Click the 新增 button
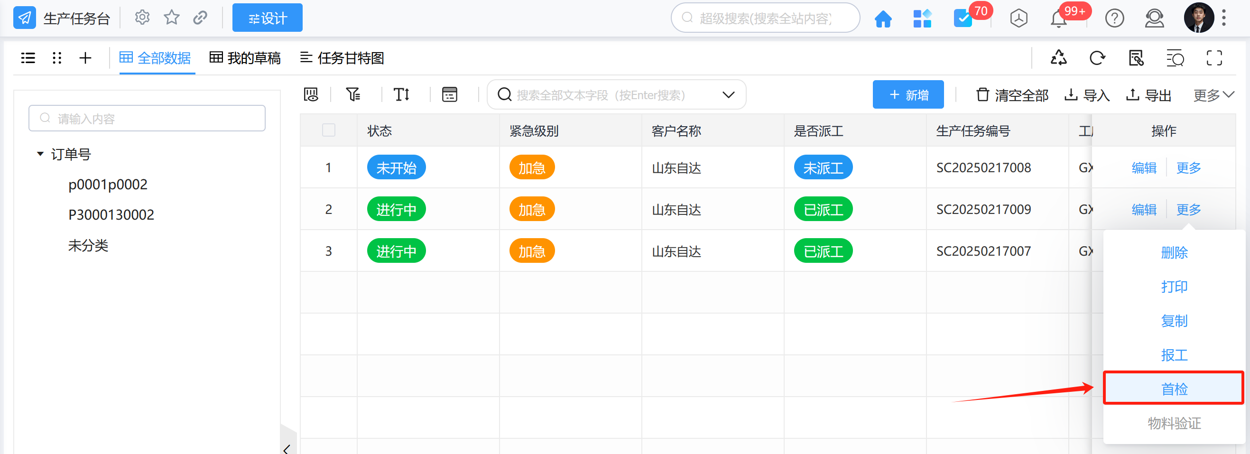This screenshot has width=1250, height=454. click(x=908, y=94)
